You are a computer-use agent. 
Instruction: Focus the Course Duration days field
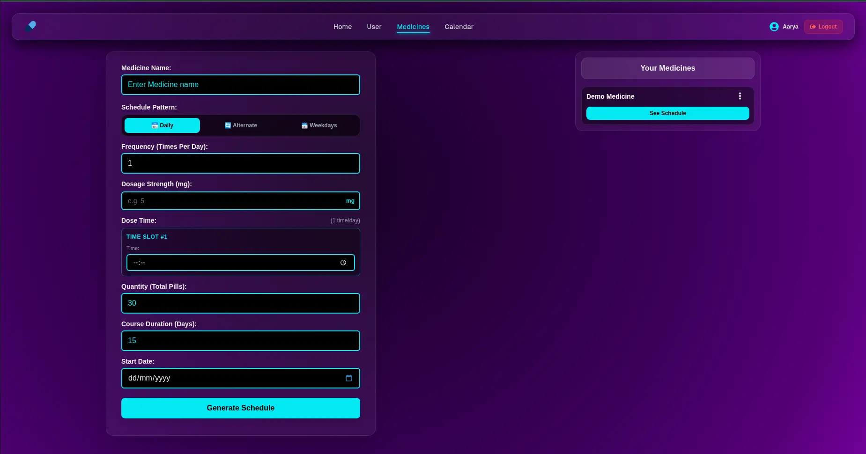point(241,341)
